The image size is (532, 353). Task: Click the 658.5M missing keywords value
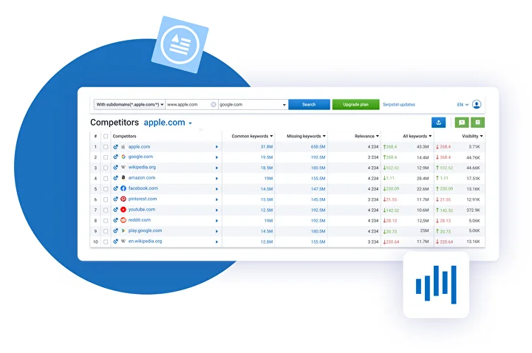click(318, 147)
